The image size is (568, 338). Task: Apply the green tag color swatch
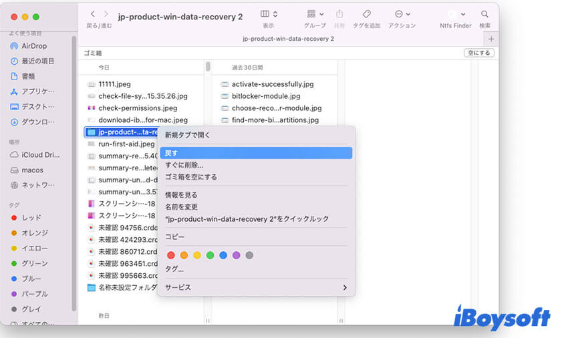(210, 255)
